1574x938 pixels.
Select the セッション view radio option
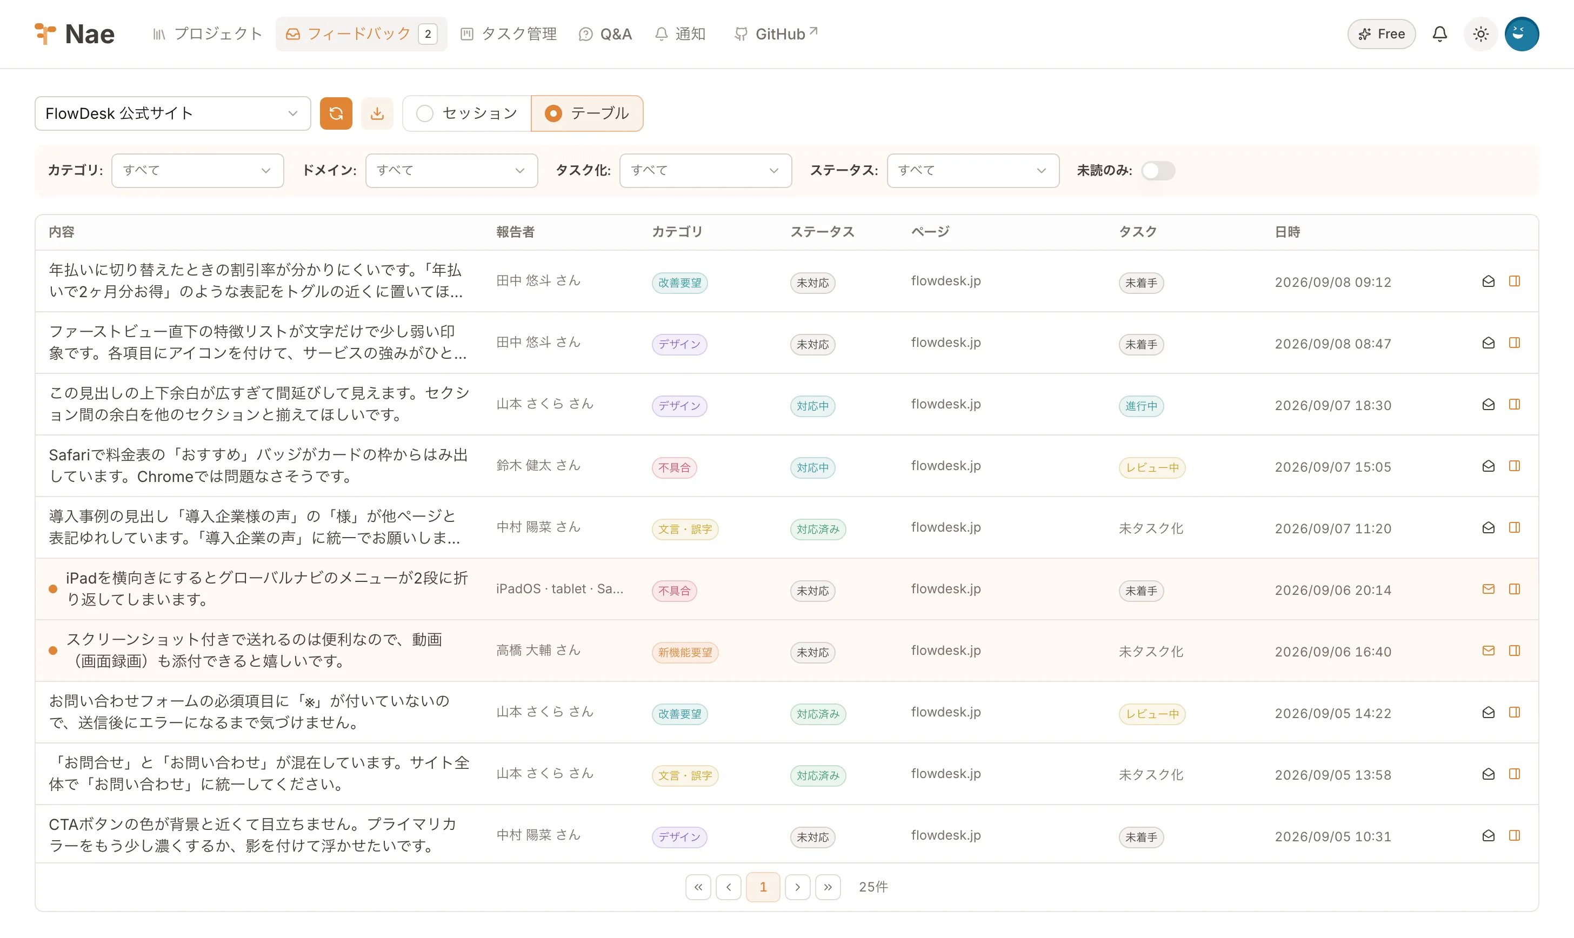466,113
